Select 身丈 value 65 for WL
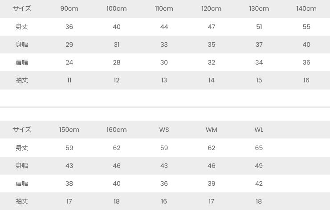Image resolution: width=330 pixels, height=212 pixels. (x=259, y=148)
